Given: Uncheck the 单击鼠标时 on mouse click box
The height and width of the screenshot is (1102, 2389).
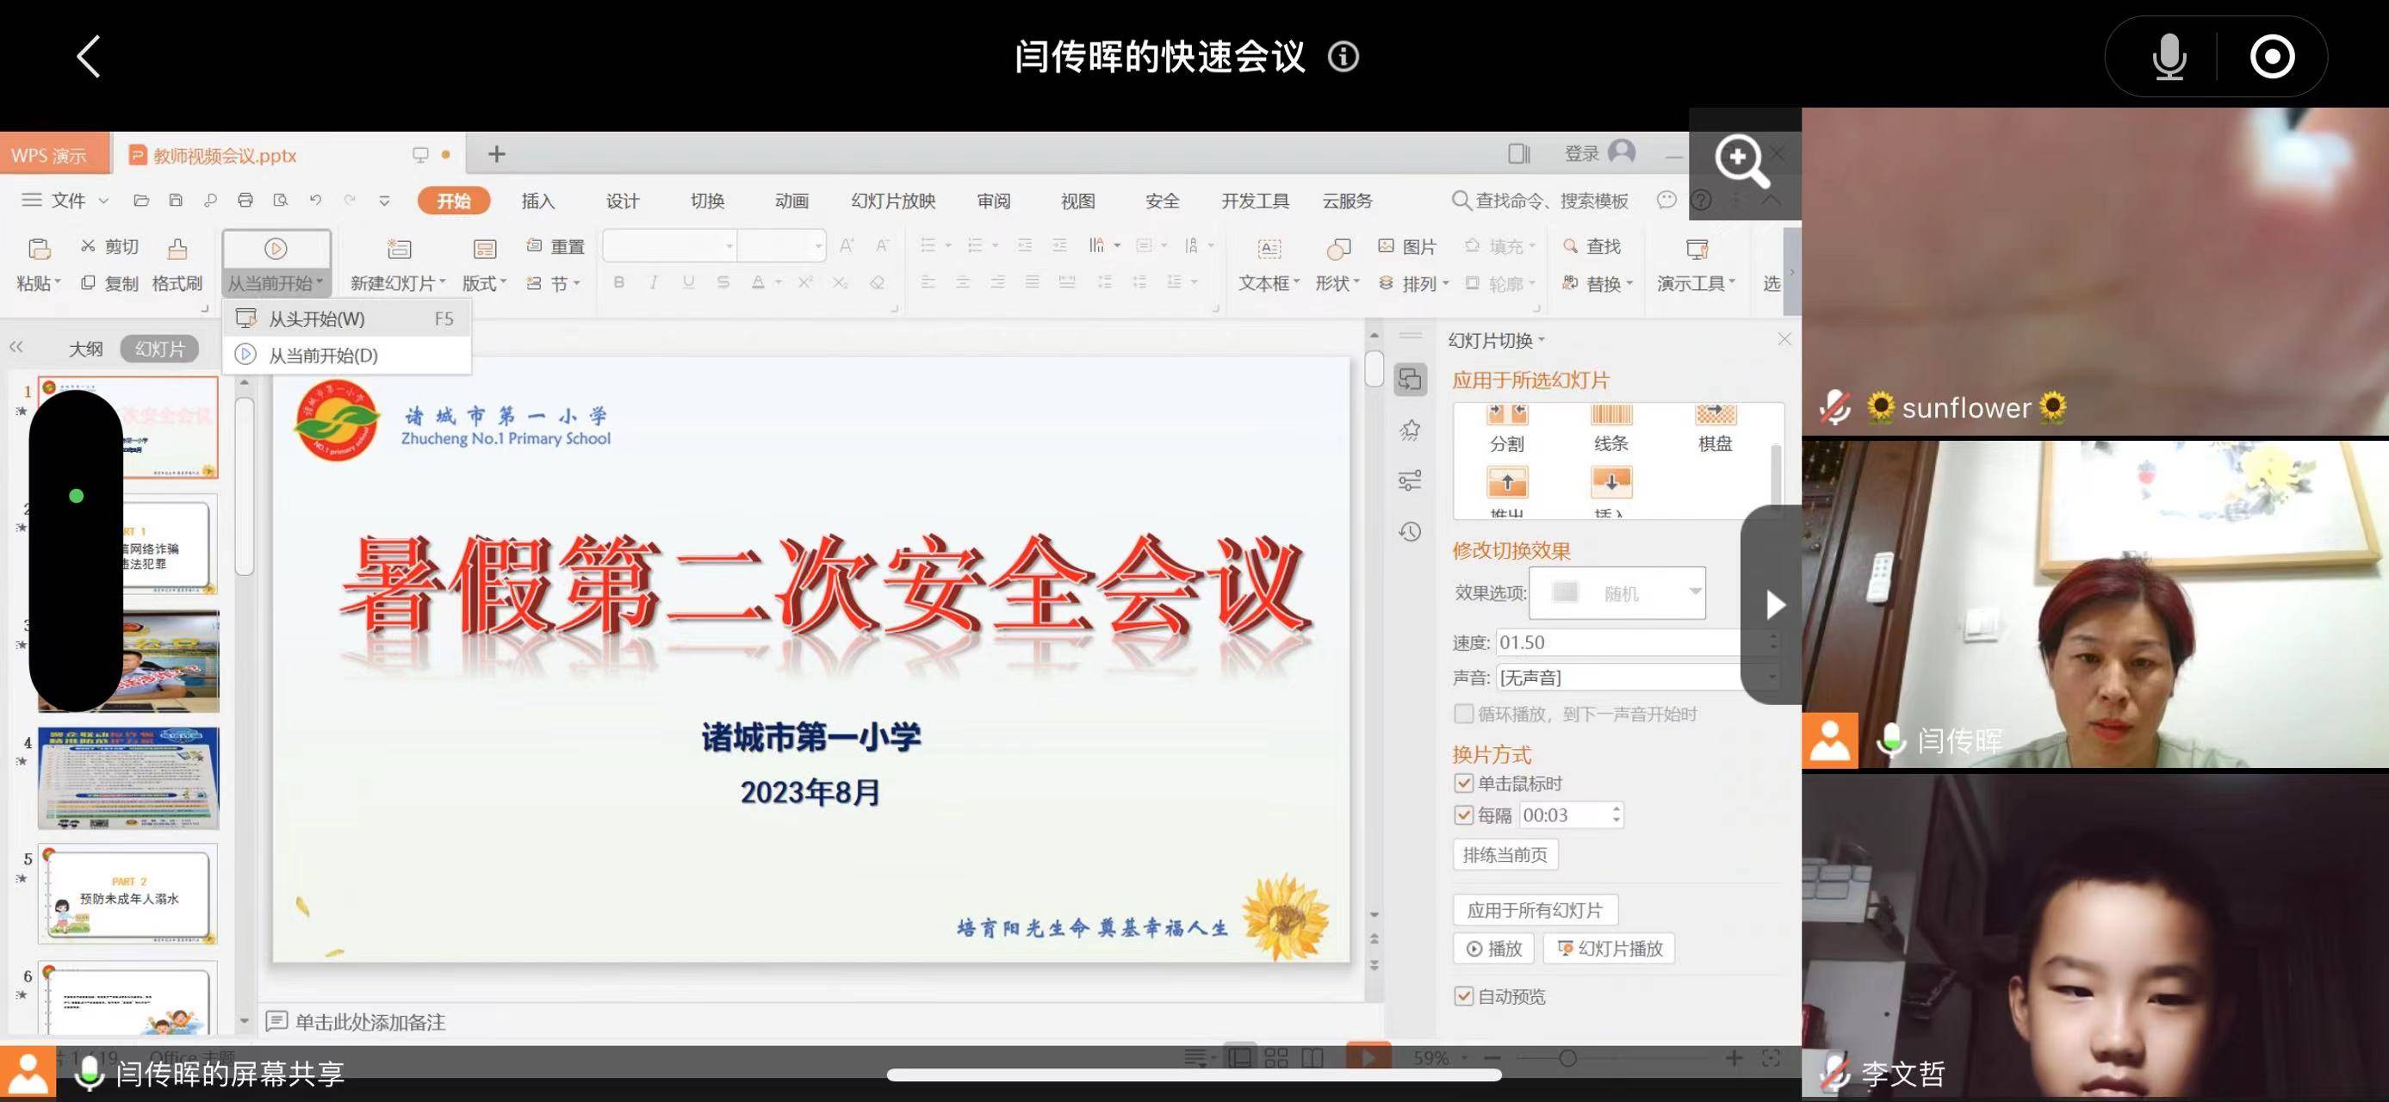Looking at the screenshot, I should pos(1463,783).
